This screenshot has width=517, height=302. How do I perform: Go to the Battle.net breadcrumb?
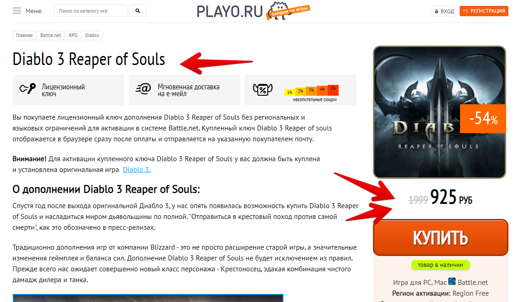(51, 35)
